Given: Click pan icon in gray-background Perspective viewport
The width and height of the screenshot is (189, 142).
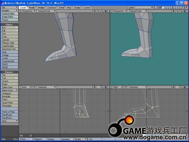Looking at the screenshot, I should click(x=94, y=11).
